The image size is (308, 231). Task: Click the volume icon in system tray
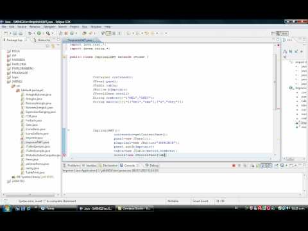(x=288, y=208)
